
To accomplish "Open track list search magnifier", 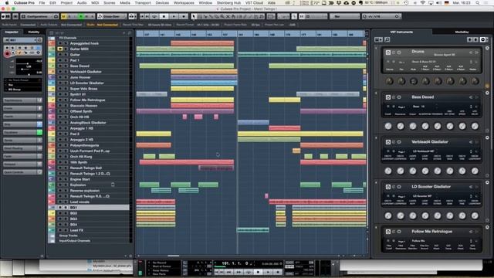I will [x=129, y=32].
